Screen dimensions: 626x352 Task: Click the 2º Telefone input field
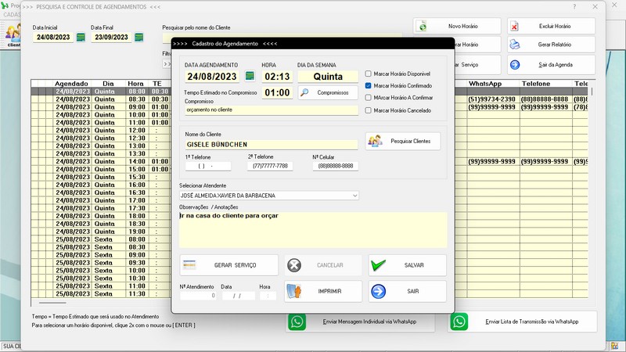(x=270, y=166)
